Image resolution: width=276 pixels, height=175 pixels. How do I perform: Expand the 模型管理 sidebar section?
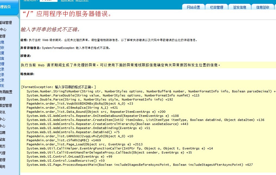tap(6, 105)
